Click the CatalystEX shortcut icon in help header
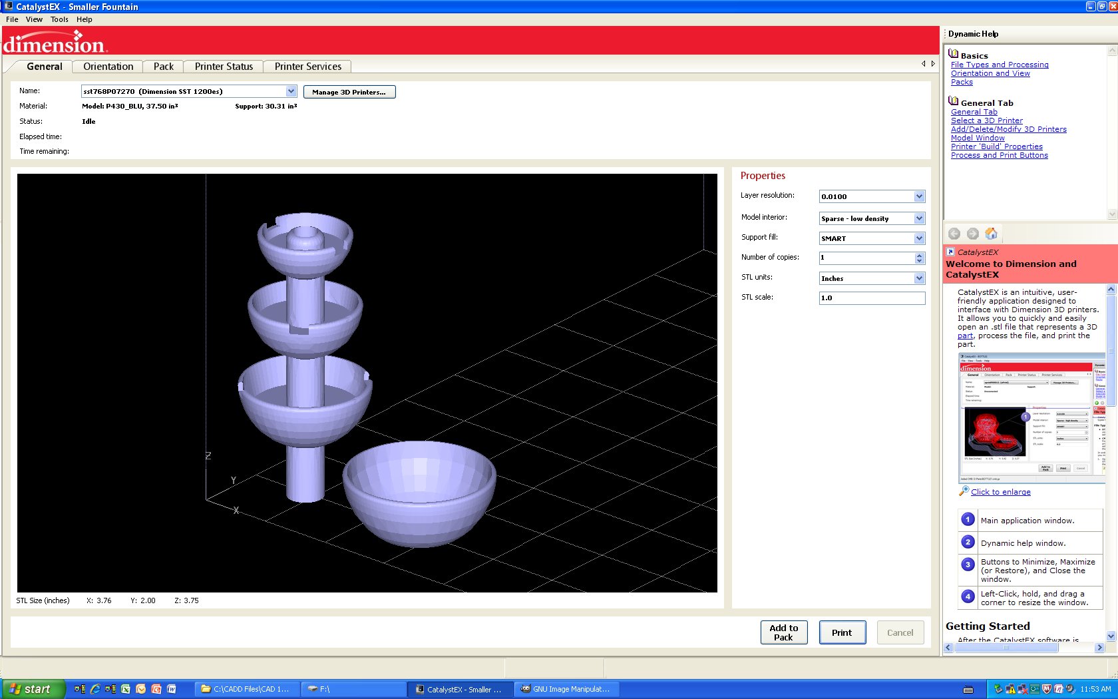Viewport: 1118px width, 699px height. click(951, 252)
